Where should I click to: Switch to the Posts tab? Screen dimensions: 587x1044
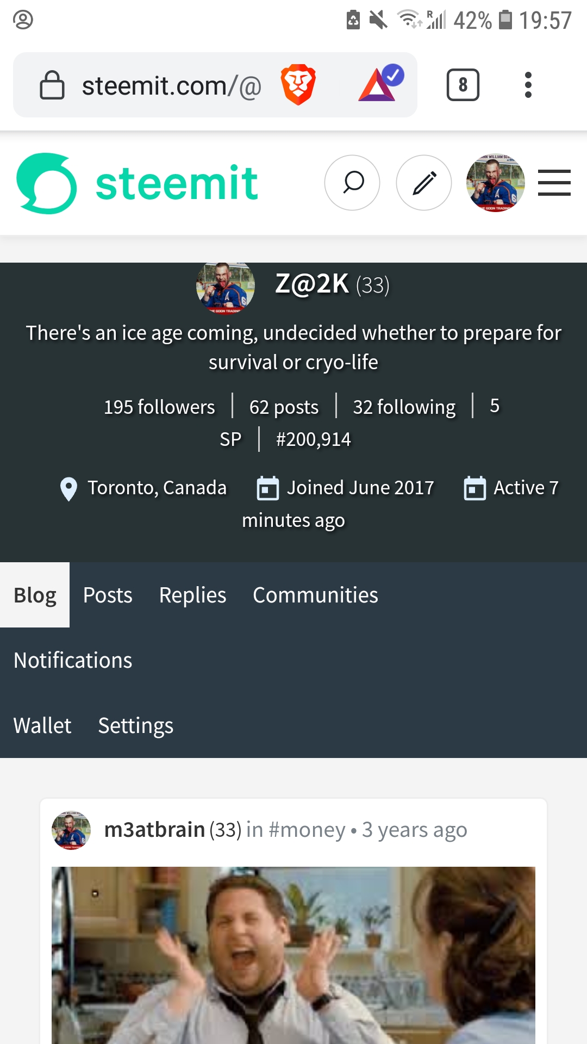[108, 595]
